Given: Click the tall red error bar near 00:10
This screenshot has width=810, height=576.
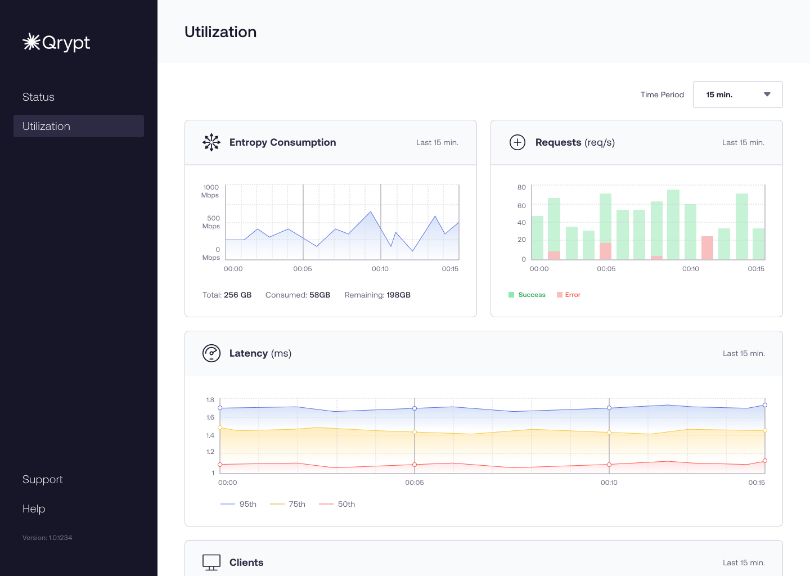Looking at the screenshot, I should click(x=708, y=248).
